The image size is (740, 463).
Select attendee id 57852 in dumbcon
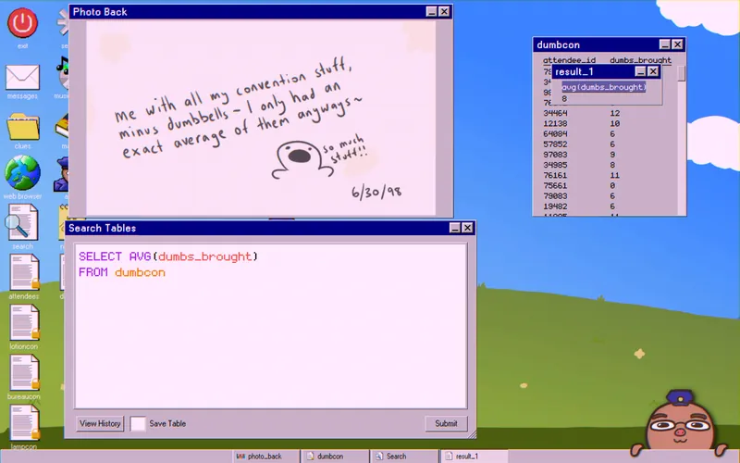tap(555, 144)
